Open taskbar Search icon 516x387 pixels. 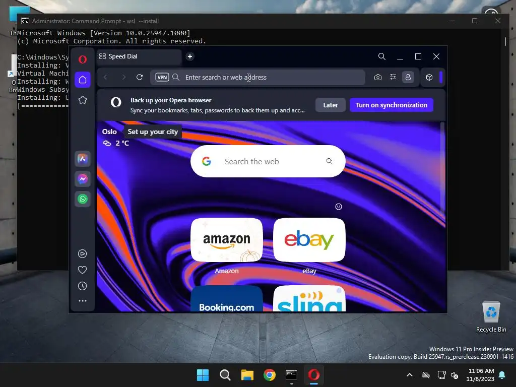[225, 375]
